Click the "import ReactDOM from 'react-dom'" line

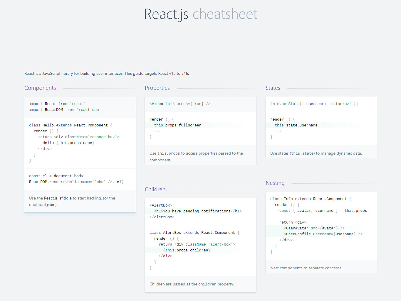(x=65, y=110)
